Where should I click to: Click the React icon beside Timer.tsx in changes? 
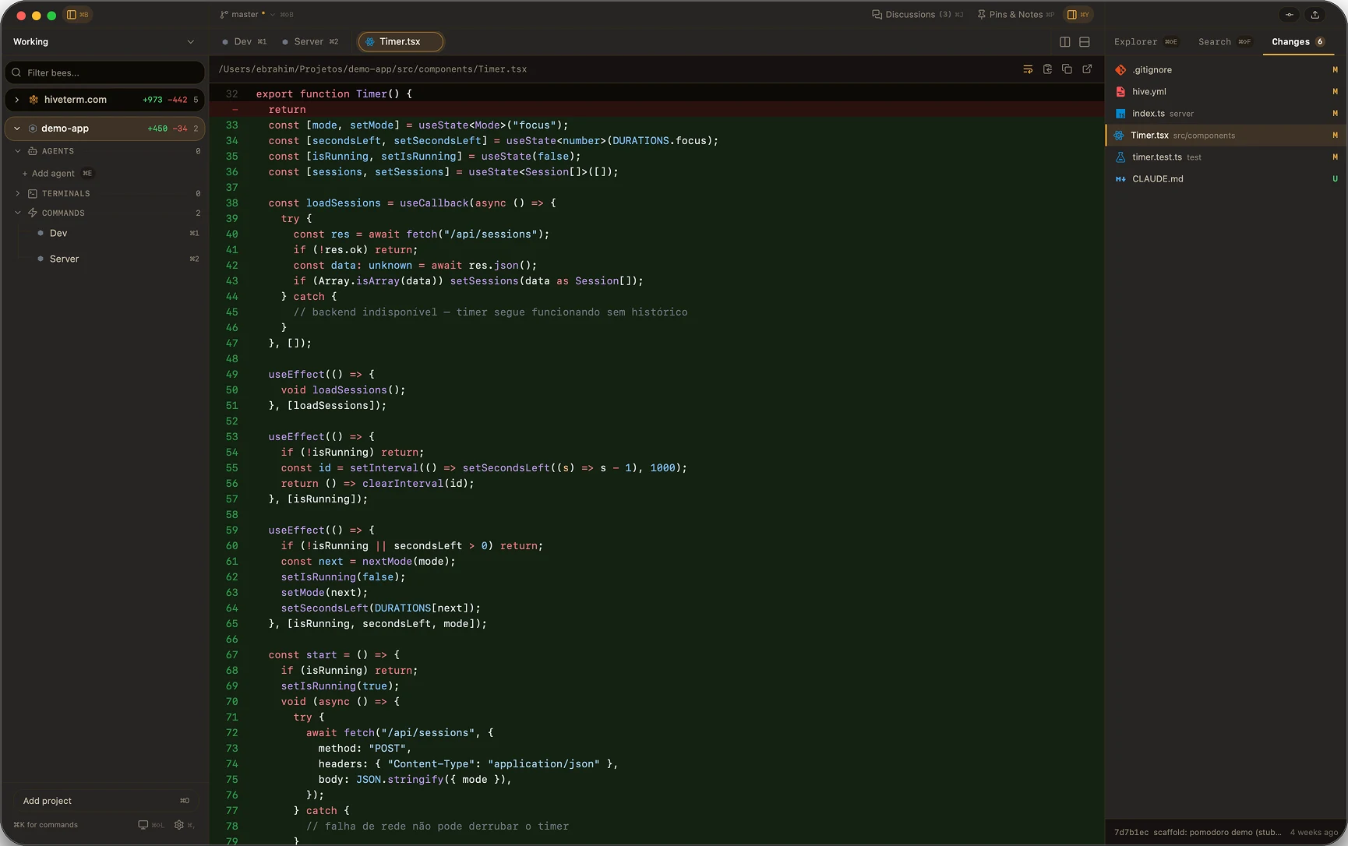(1119, 136)
